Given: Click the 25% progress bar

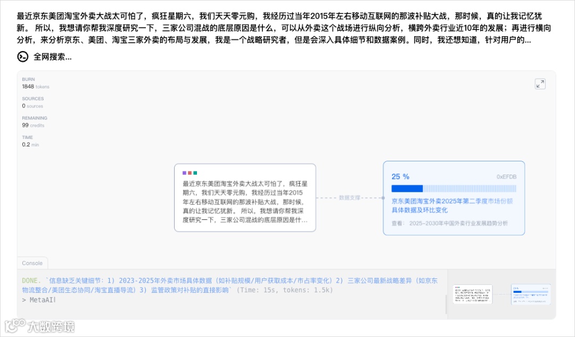Looking at the screenshot, I should coord(454,188).
